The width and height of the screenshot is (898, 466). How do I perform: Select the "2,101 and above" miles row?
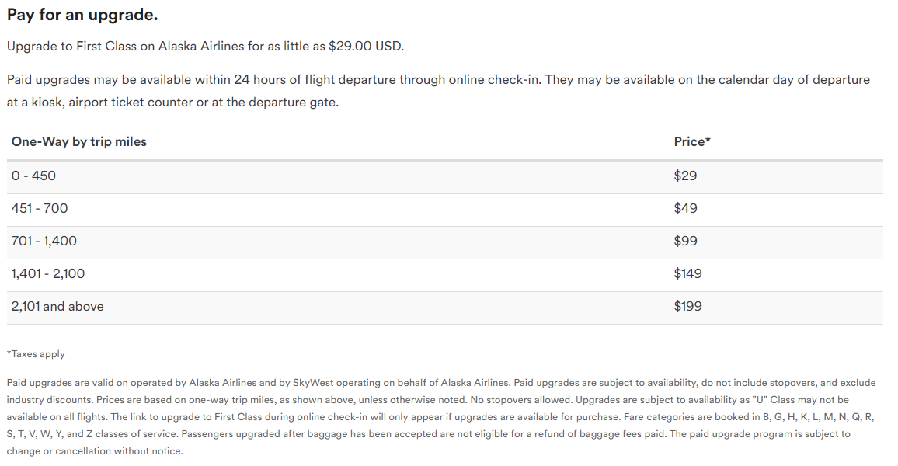click(x=57, y=307)
